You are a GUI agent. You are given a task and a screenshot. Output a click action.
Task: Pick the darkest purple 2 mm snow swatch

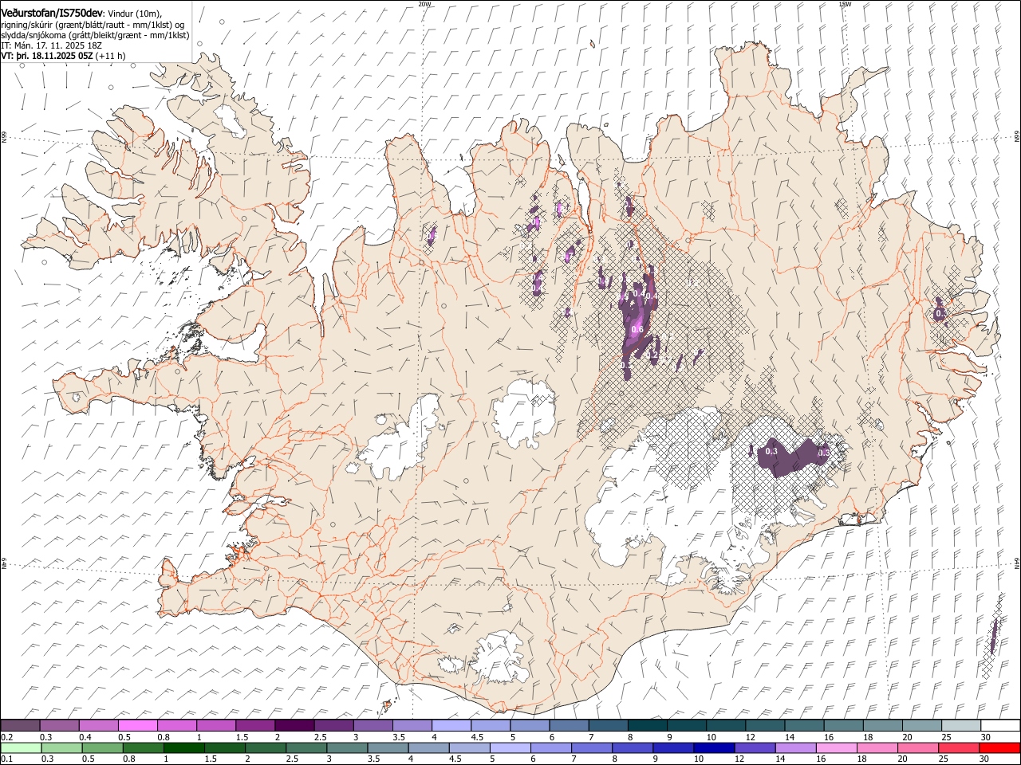click(294, 726)
